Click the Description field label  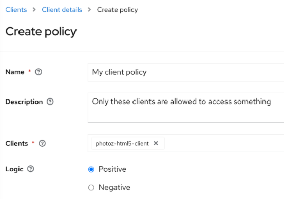[x=24, y=102]
